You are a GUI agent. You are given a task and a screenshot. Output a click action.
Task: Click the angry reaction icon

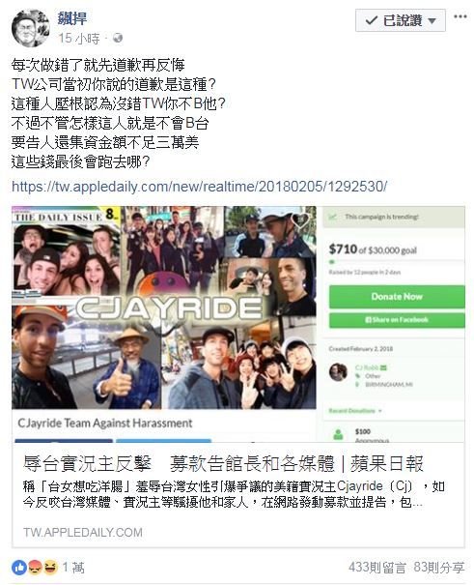35,568
